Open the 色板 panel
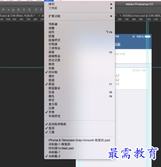The width and height of the screenshot is (161, 167). click(x=80, y=68)
